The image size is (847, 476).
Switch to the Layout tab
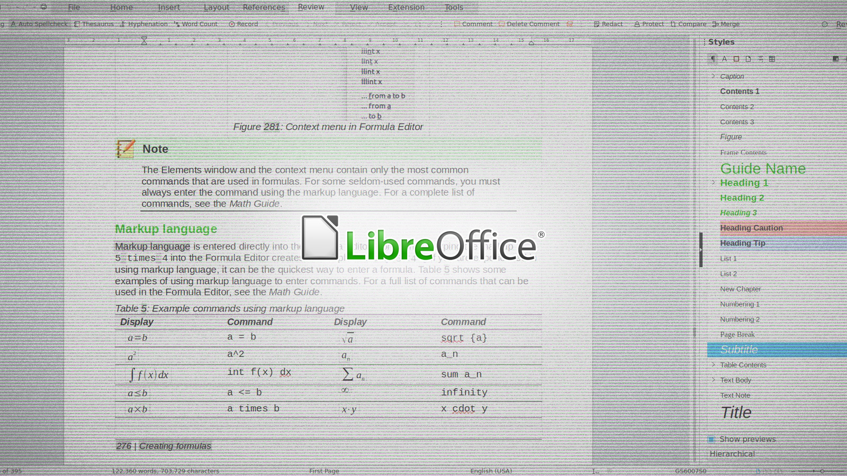(x=217, y=7)
